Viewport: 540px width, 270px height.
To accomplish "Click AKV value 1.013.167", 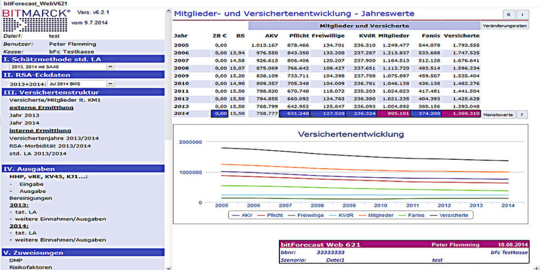I will [x=264, y=45].
